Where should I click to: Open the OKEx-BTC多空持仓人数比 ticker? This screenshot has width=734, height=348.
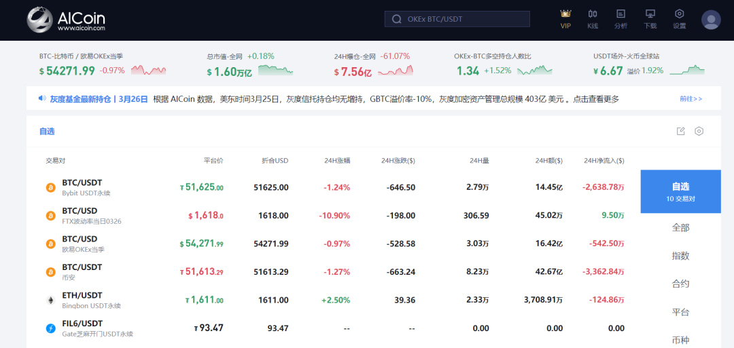coord(503,65)
